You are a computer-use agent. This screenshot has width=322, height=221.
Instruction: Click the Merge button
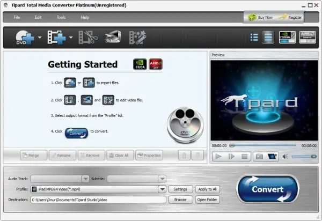coord(33,156)
